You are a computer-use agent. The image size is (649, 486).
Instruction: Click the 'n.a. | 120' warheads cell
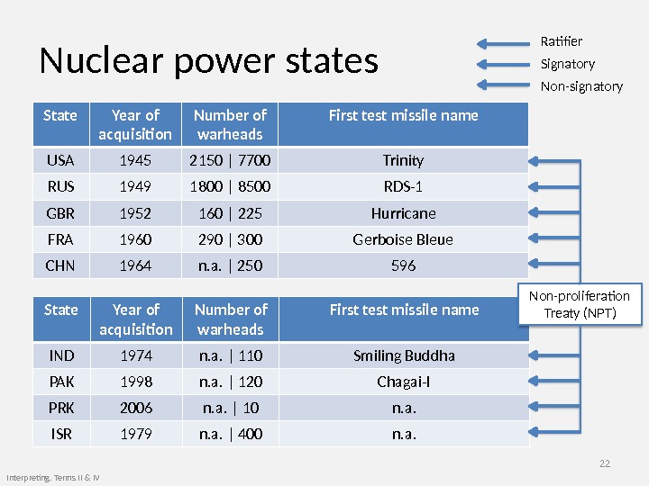[231, 382]
